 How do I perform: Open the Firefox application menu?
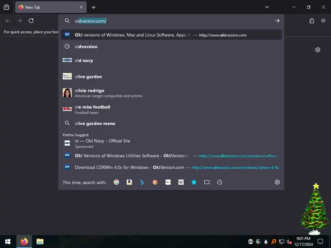pos(323,21)
